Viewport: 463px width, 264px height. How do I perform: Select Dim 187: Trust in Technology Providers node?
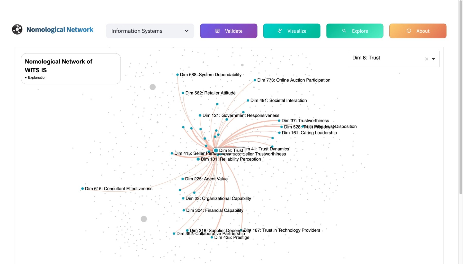(x=241, y=230)
